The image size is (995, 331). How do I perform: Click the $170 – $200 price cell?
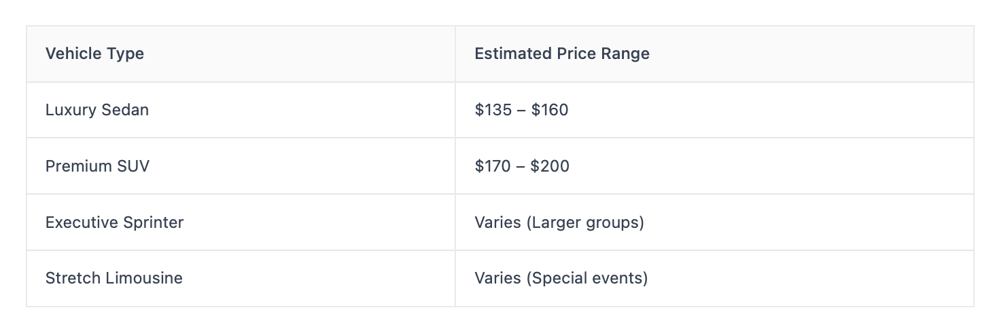pos(522,166)
